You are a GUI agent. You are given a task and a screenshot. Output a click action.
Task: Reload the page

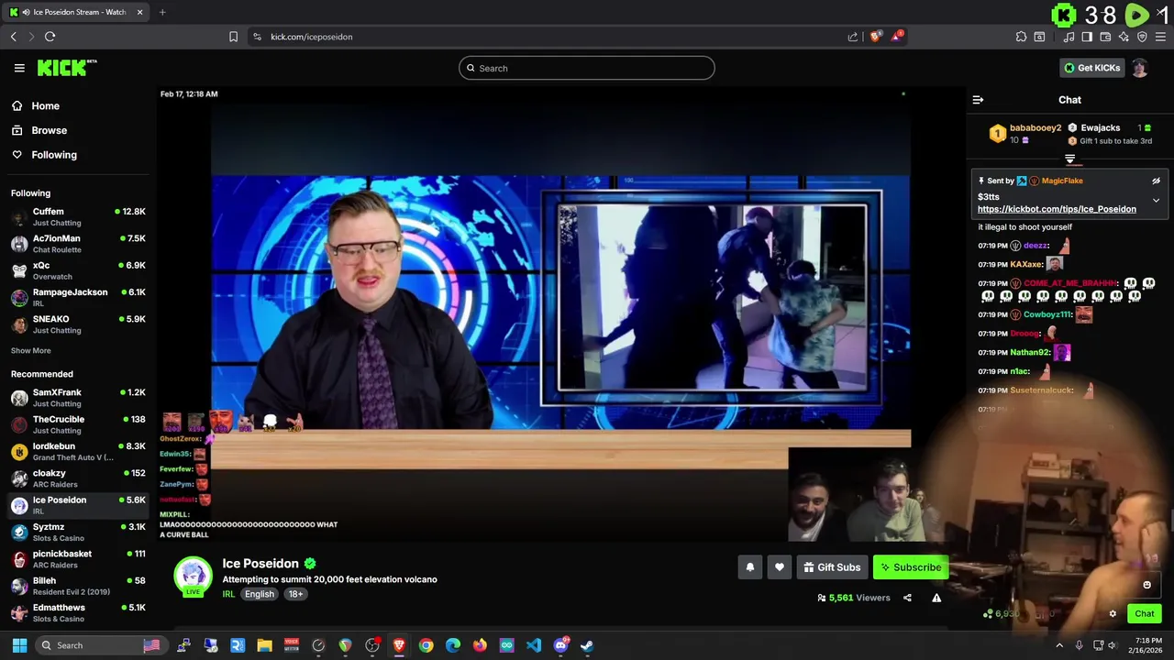[50, 37]
